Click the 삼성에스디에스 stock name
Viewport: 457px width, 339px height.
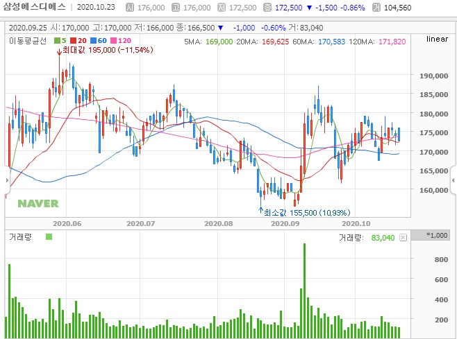(35, 7)
